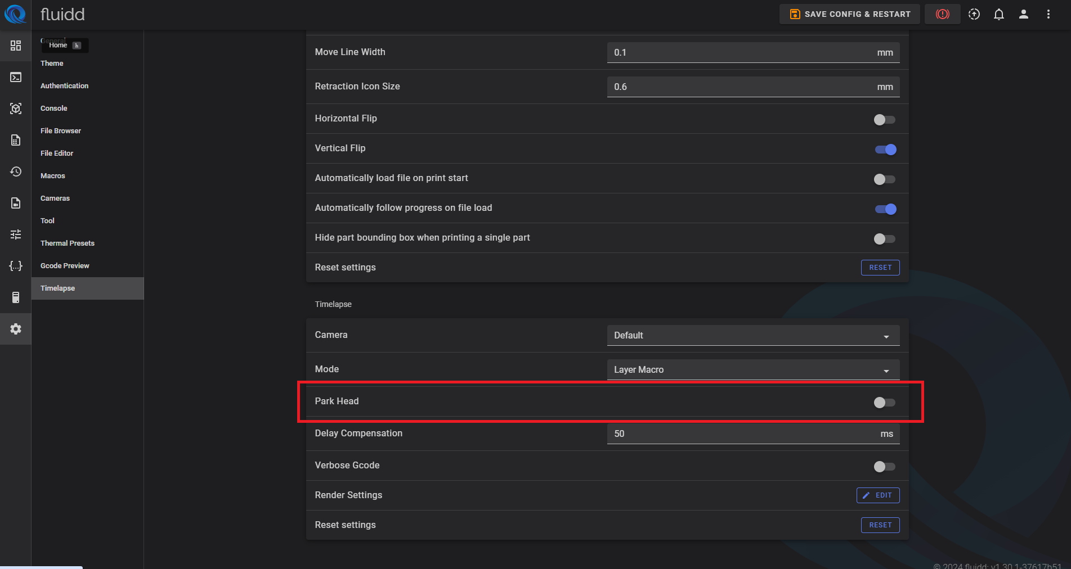Click the Delay Compensation input field
1071x569 pixels.
coord(743,434)
